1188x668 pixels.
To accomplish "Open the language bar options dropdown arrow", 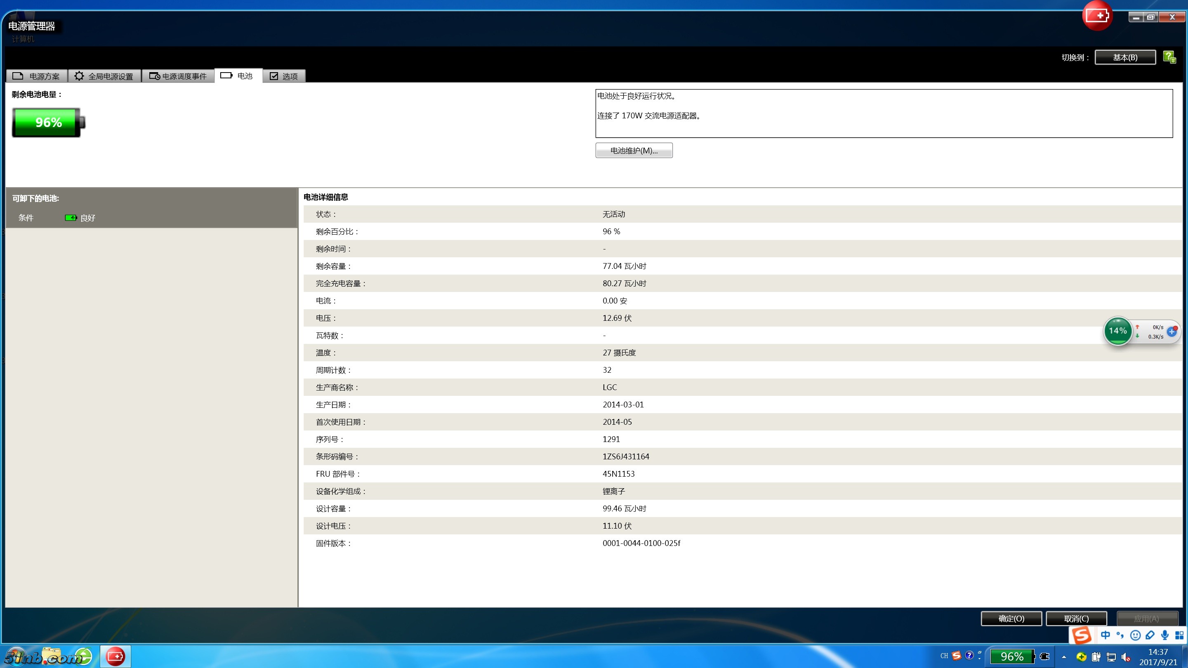I will (x=980, y=659).
